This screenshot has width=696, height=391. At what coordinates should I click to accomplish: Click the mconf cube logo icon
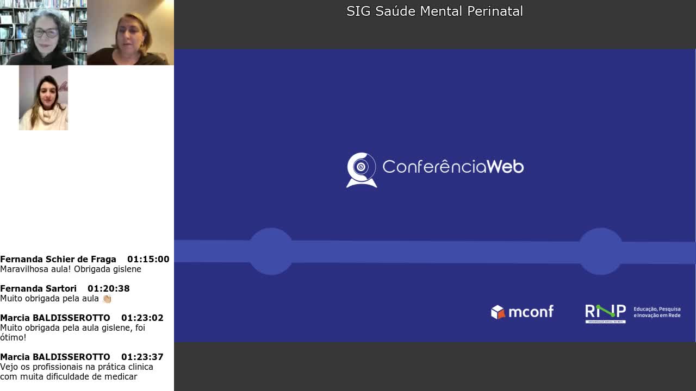point(498,312)
